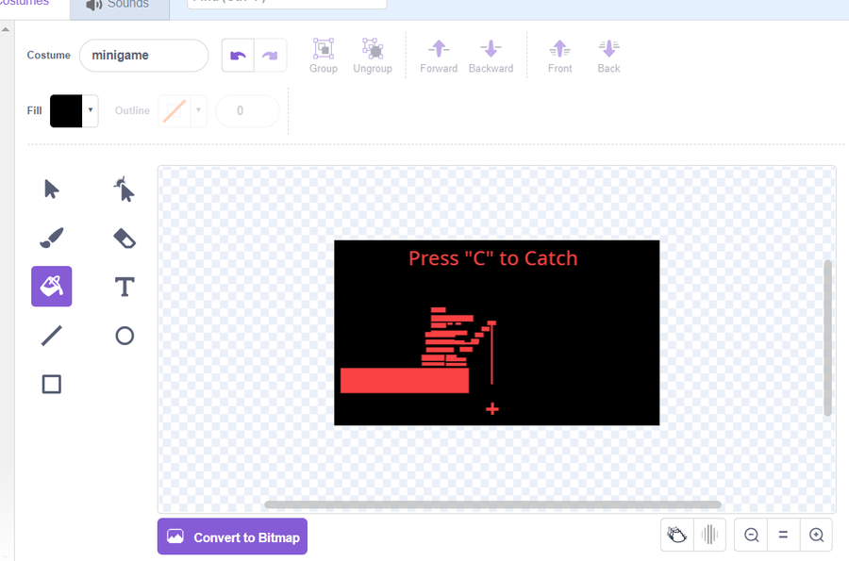Screen dimensions: 849x561
Task: Click the costume list scroll-up arrow
Action: click(x=6, y=29)
